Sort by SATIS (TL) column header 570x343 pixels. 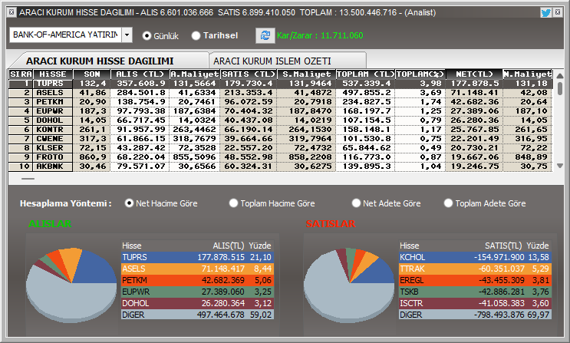249,74
